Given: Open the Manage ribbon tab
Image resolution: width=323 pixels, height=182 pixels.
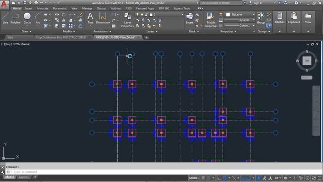Looking at the screenshot, I should point(87,8).
